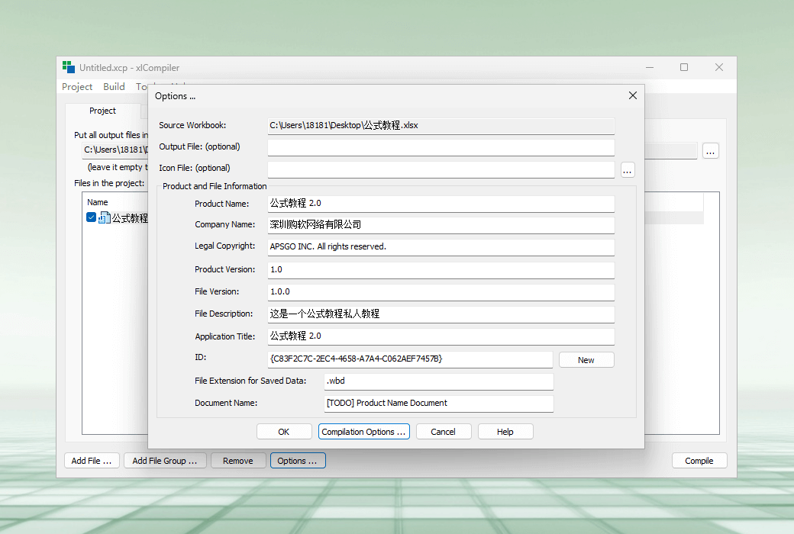
Task: Open the Project menu
Action: click(x=77, y=86)
